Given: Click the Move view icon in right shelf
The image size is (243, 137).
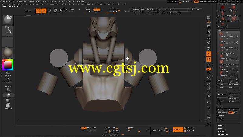Looking at the screenshot, I should tap(209, 85).
